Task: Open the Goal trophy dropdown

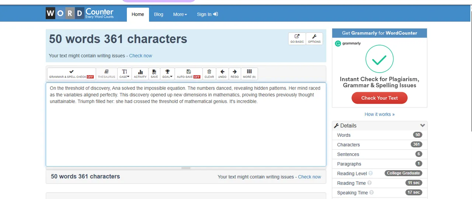Action: tap(167, 74)
